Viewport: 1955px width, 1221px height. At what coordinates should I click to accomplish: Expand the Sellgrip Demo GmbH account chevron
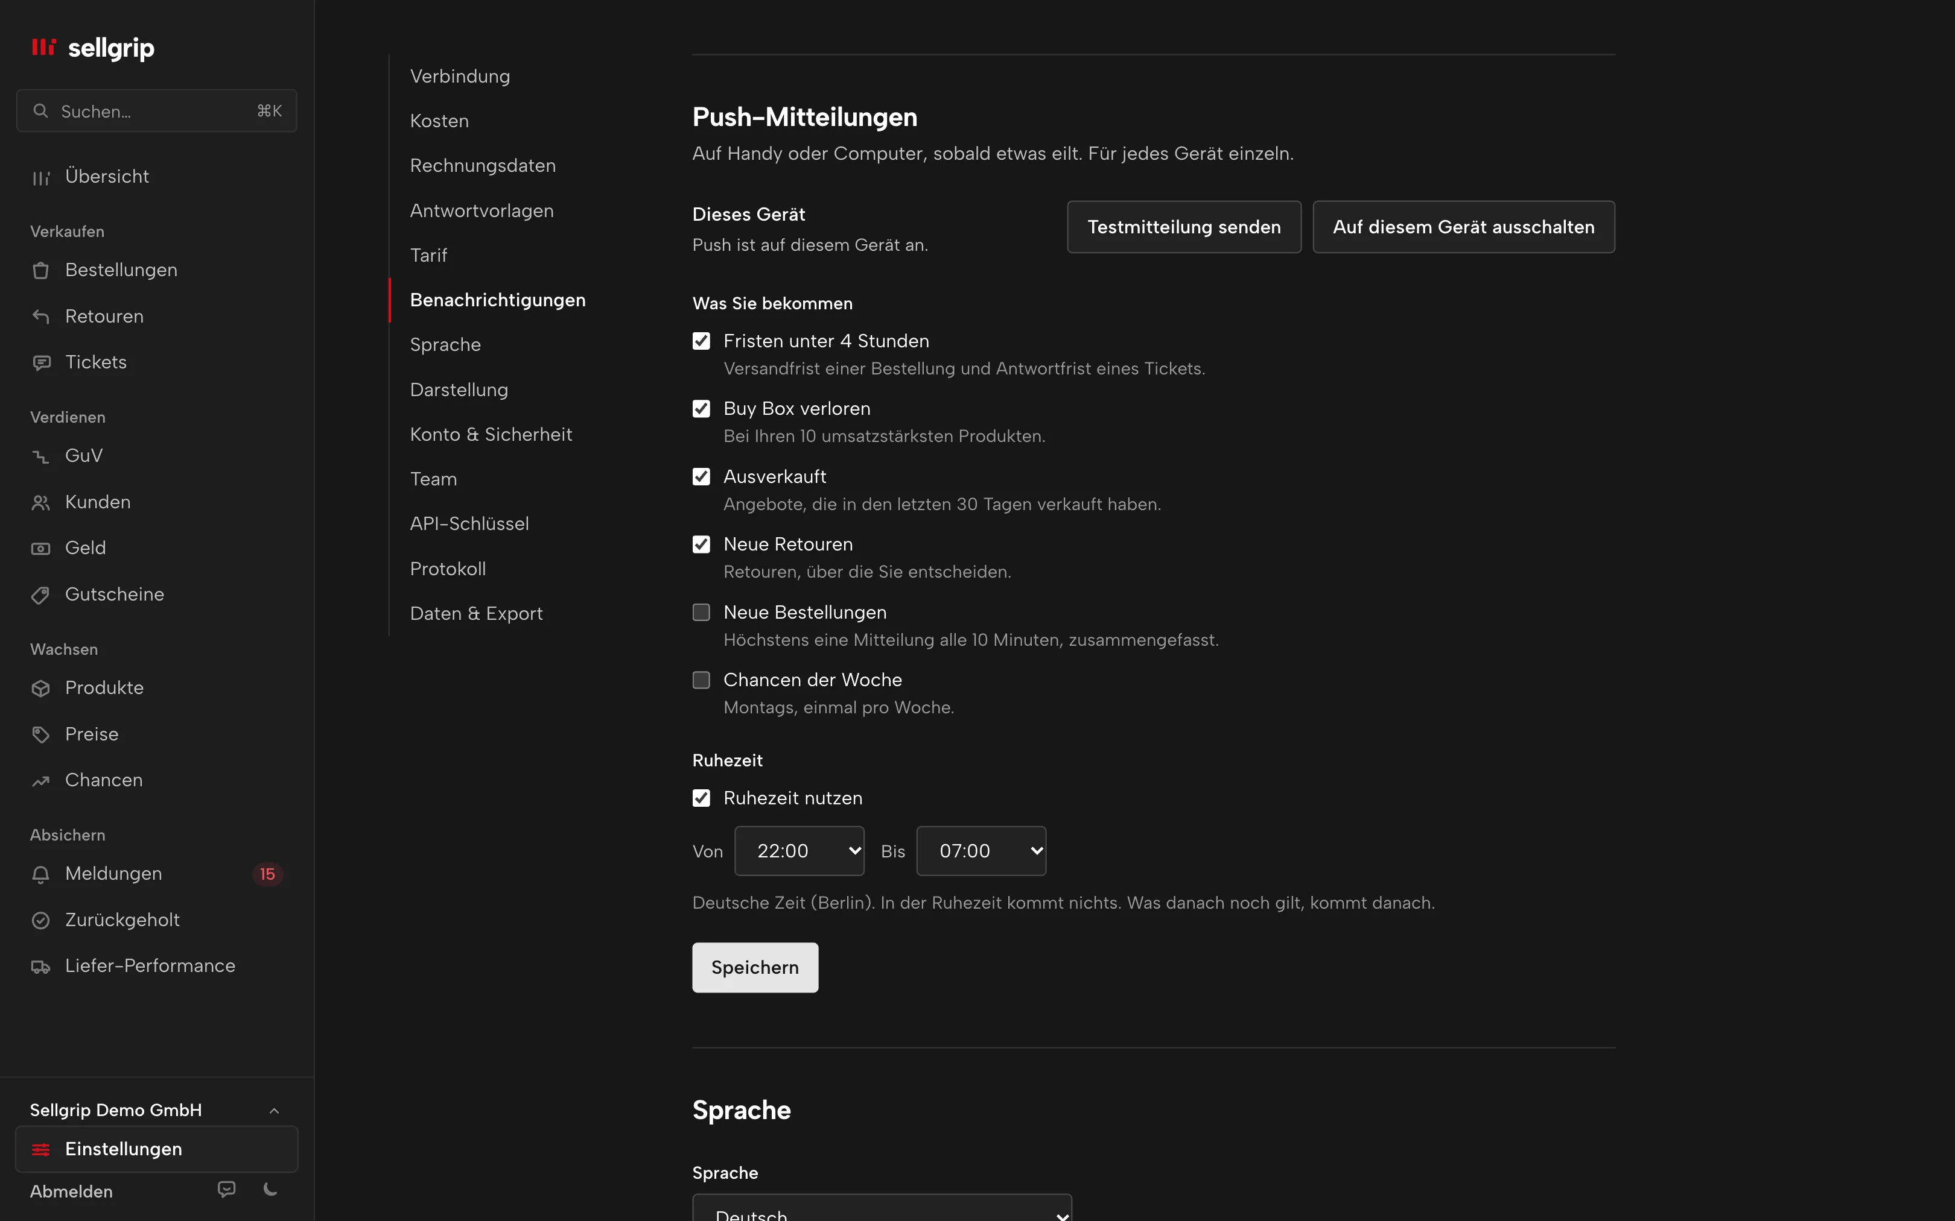(x=275, y=1111)
